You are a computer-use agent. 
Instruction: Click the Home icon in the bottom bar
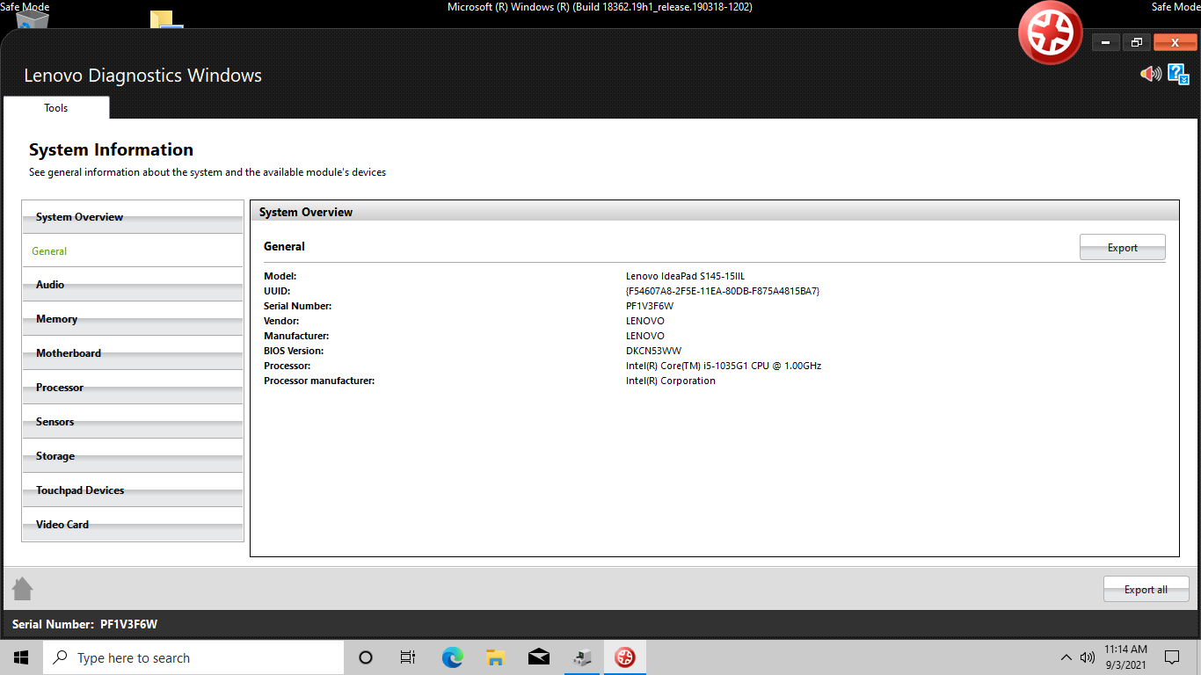[x=23, y=589]
